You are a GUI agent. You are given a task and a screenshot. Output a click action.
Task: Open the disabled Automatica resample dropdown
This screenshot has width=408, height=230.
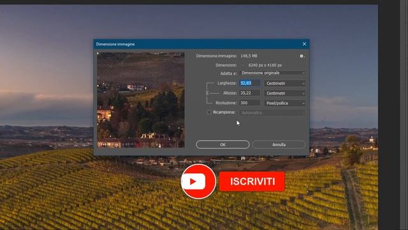point(272,113)
